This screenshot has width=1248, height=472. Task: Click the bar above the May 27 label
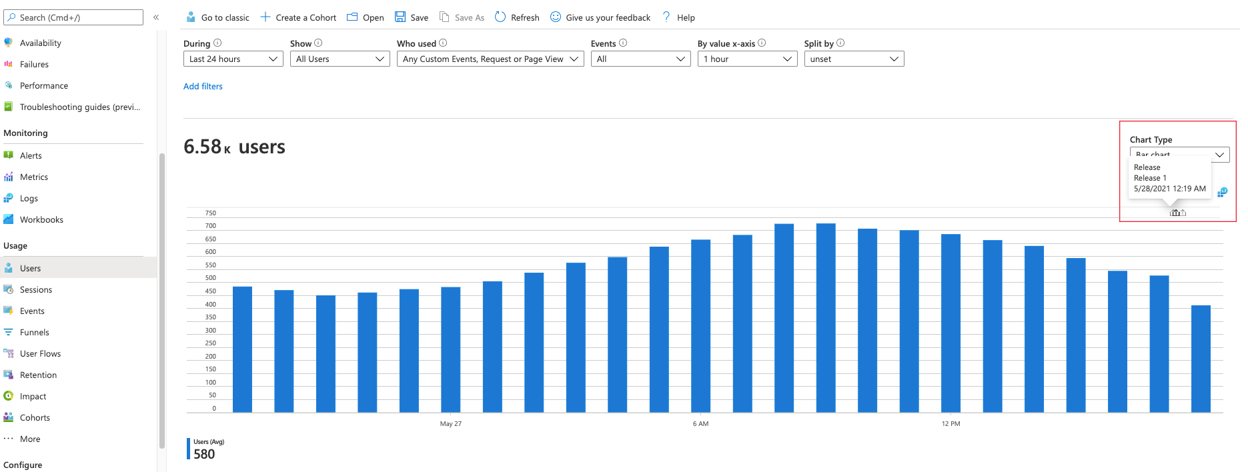click(451, 349)
